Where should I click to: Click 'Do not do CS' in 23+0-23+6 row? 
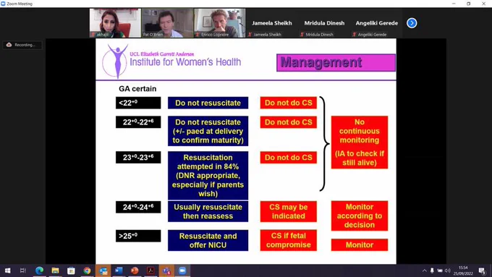[289, 157]
